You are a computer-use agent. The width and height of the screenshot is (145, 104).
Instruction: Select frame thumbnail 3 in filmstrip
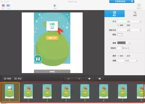[47, 91]
